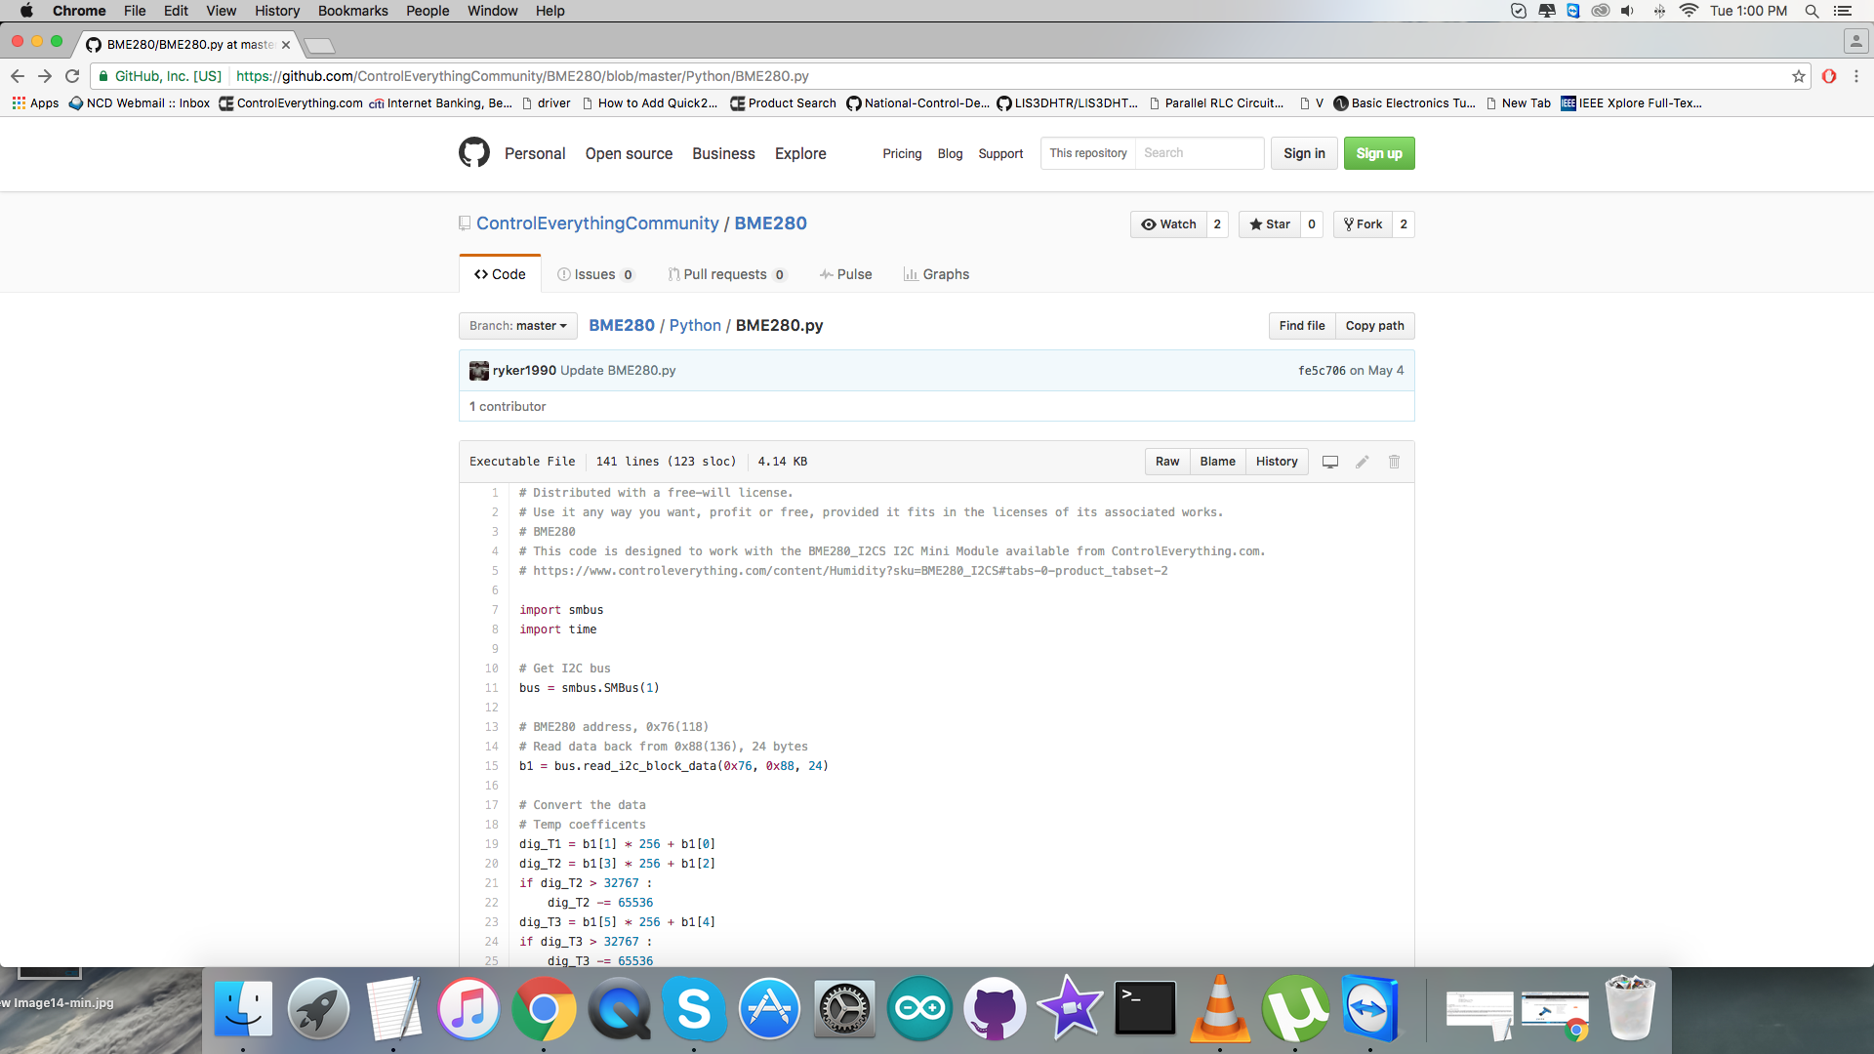
Task: Open the Blame view for BME280.py
Action: pos(1217,461)
